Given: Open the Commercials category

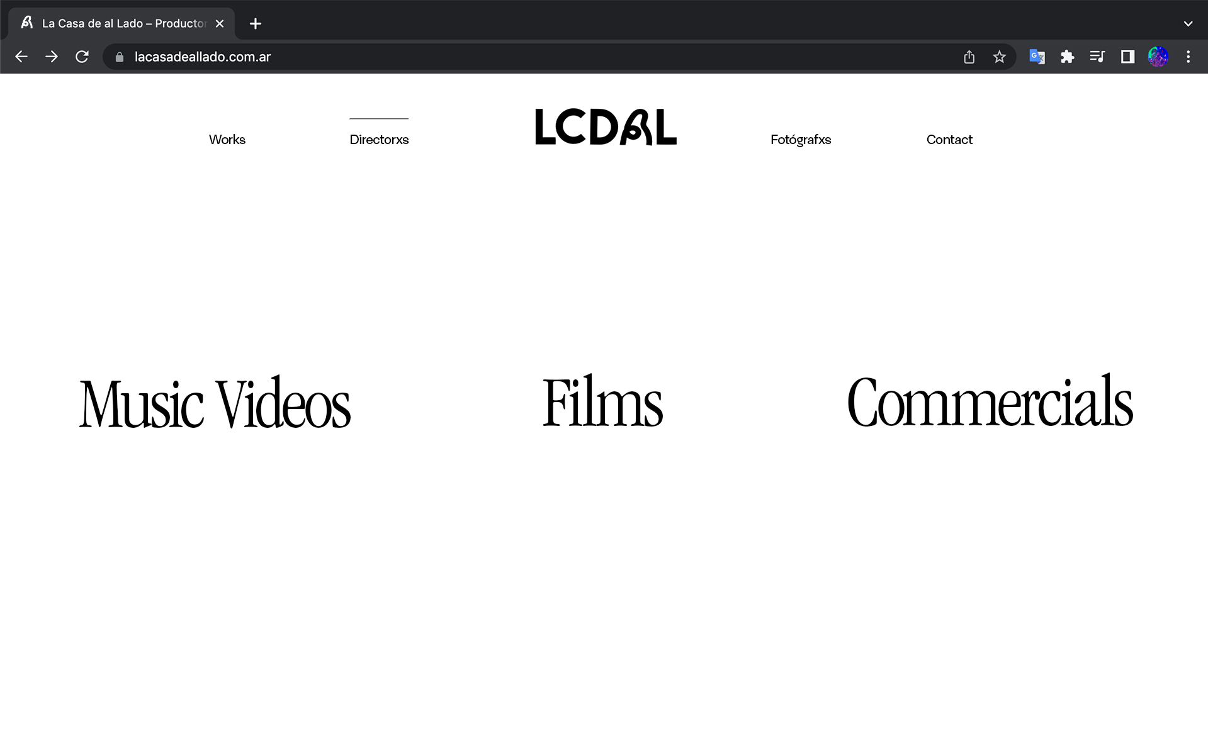Looking at the screenshot, I should 990,401.
